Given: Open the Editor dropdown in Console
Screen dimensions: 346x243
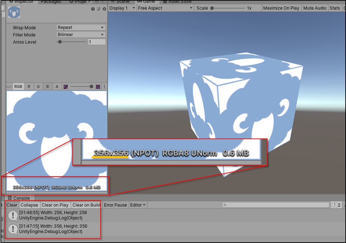Looking at the screenshot, I should click(138, 205).
